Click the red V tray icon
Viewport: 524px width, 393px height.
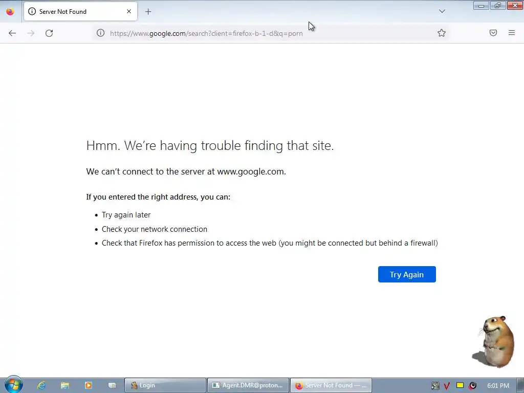click(447, 386)
